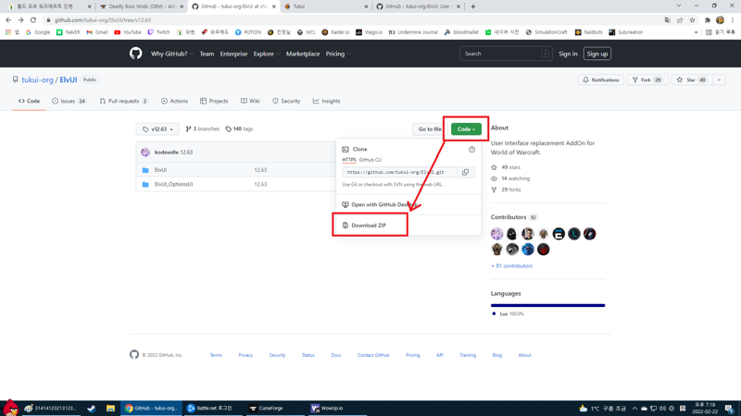741x416 pixels.
Task: Open the + 81 contributors link
Action: [x=512, y=266]
